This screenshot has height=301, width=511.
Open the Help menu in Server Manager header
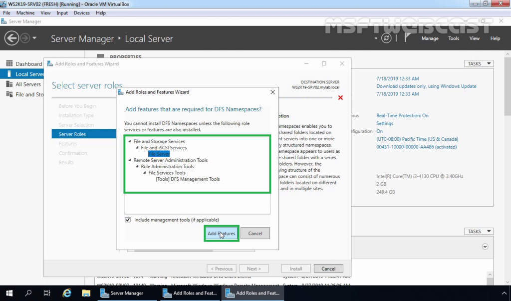click(x=495, y=38)
